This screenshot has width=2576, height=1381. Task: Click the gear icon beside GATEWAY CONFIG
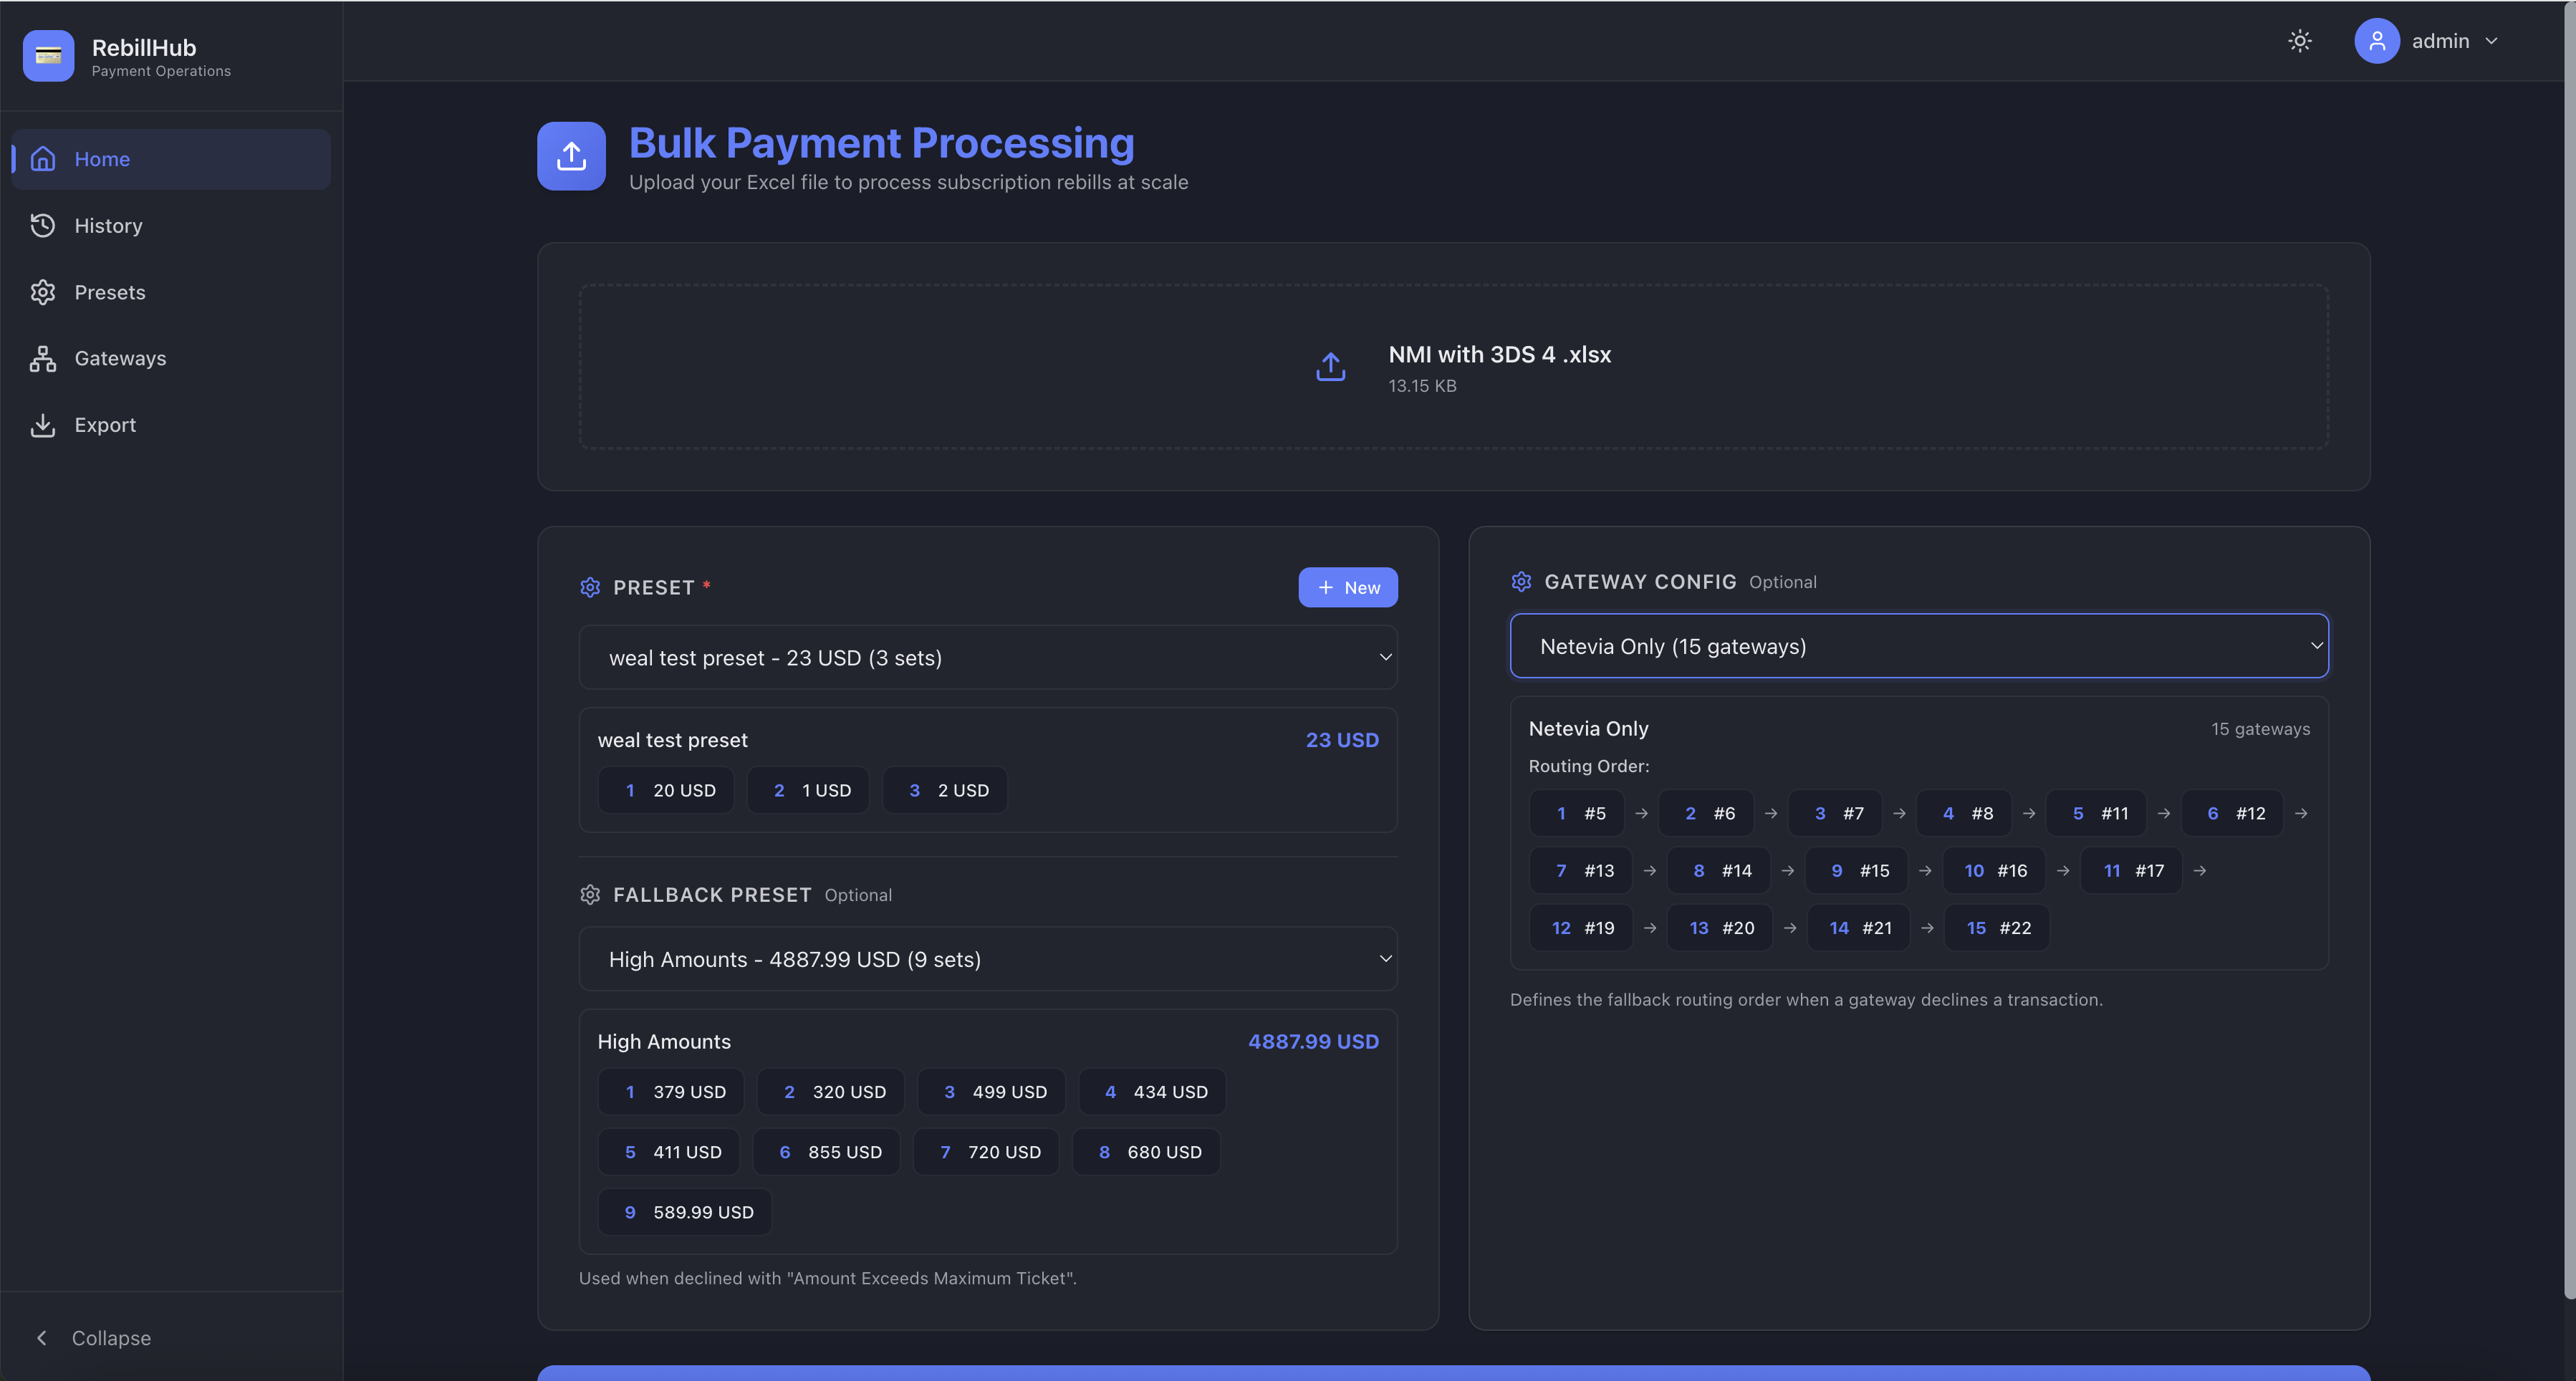(x=1521, y=581)
